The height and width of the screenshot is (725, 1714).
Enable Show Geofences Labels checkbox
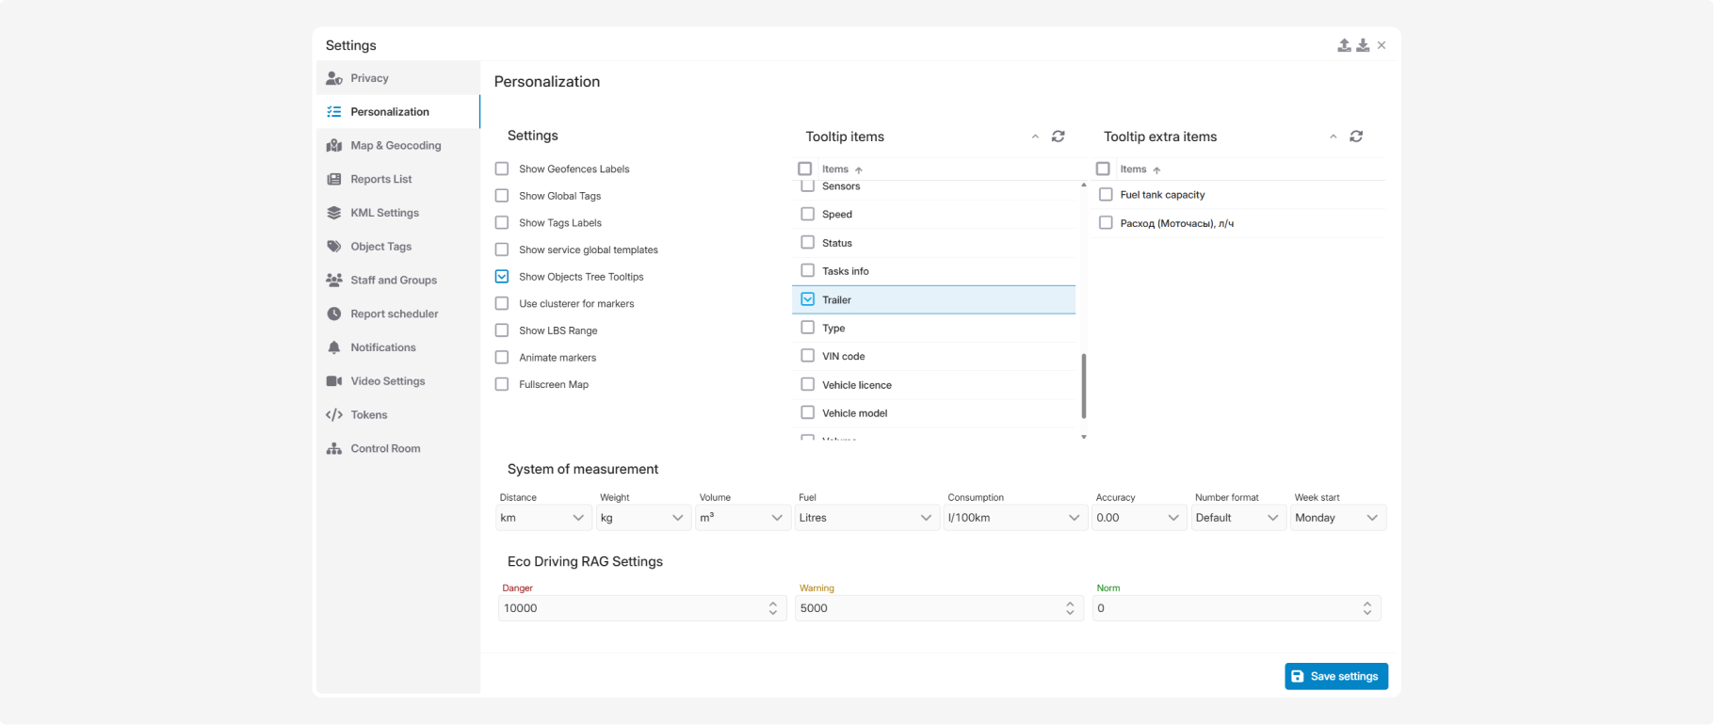502,169
